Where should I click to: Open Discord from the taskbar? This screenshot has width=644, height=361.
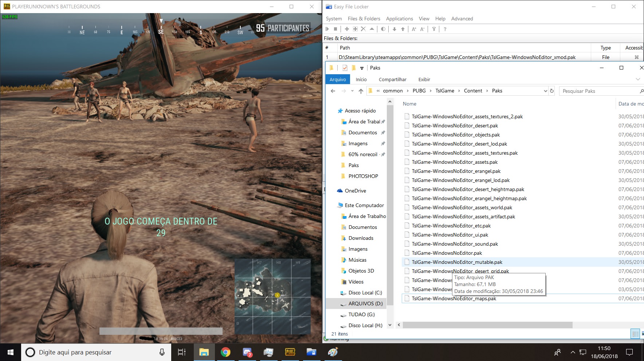pyautogui.click(x=247, y=352)
